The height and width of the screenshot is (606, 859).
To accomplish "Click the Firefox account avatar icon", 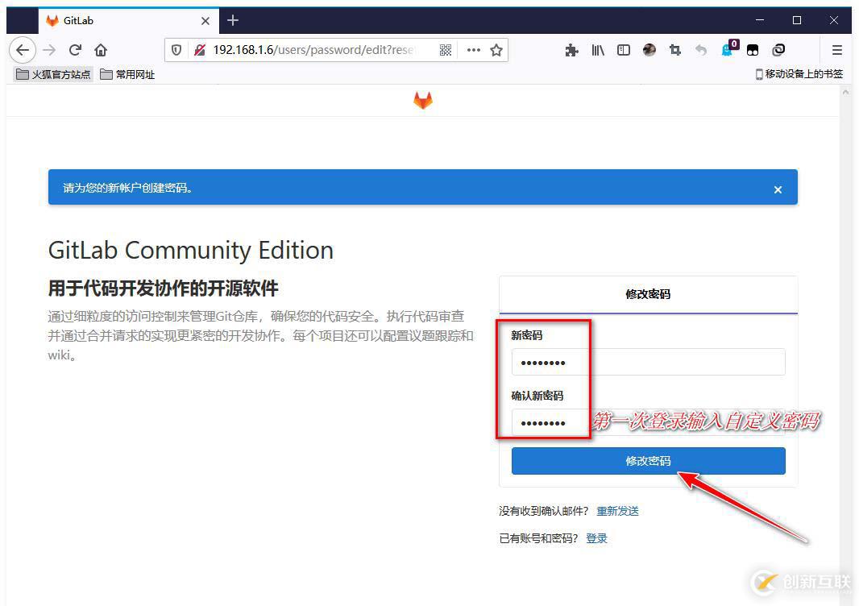I will (x=649, y=50).
